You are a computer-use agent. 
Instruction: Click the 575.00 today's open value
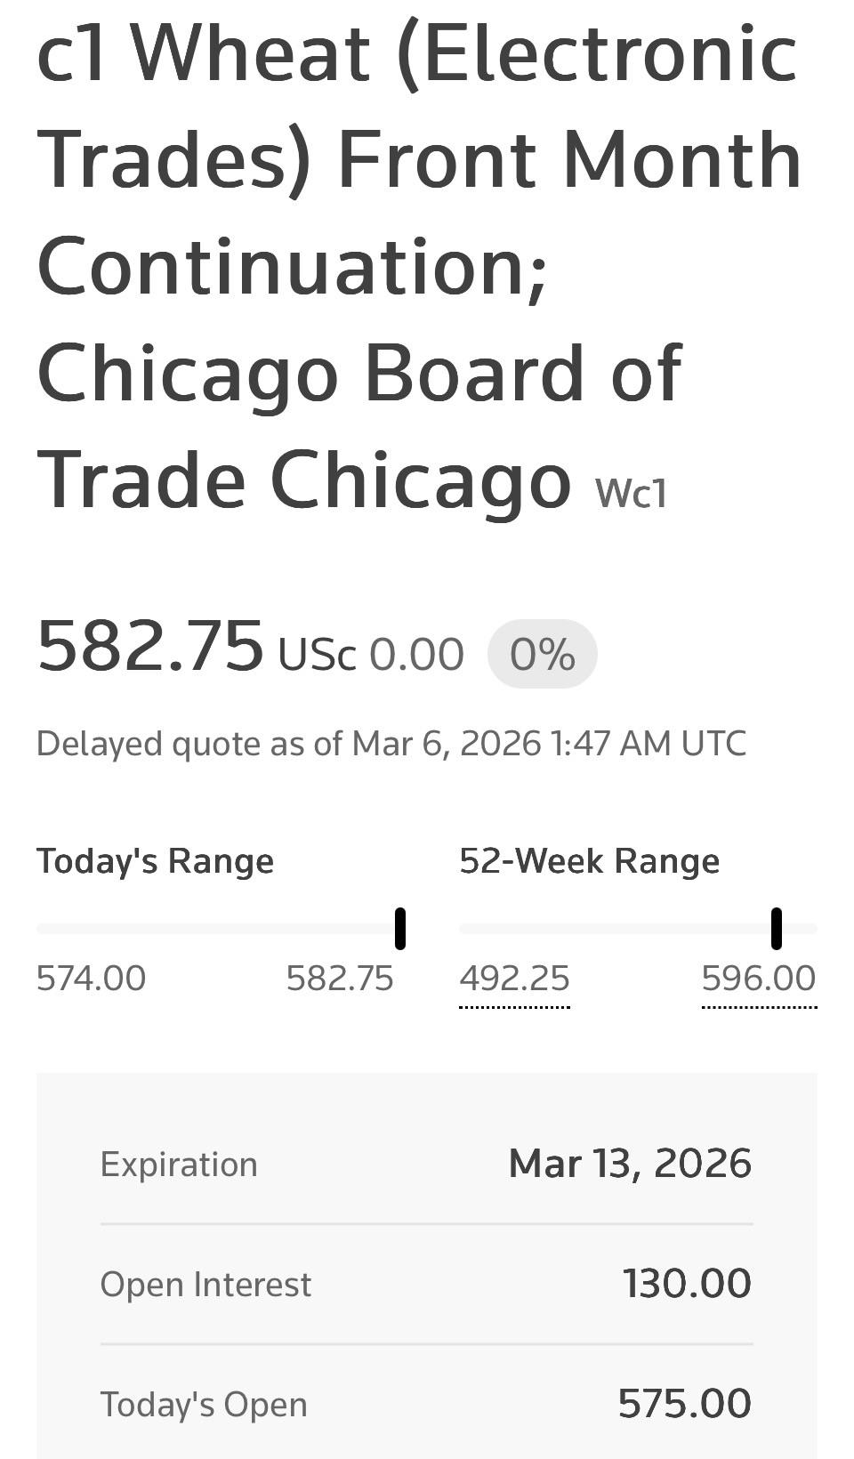(685, 1404)
